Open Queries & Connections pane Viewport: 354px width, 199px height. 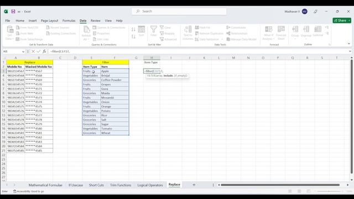tap(109, 28)
